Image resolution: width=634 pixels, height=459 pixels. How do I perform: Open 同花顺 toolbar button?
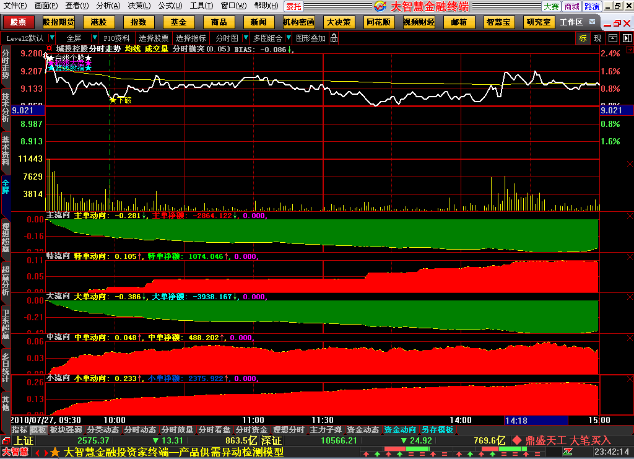379,22
